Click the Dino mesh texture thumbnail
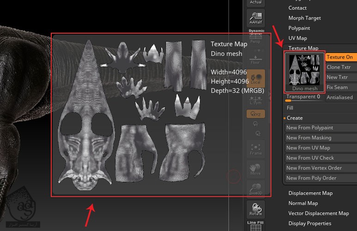This screenshot has height=231, width=357. [304, 72]
